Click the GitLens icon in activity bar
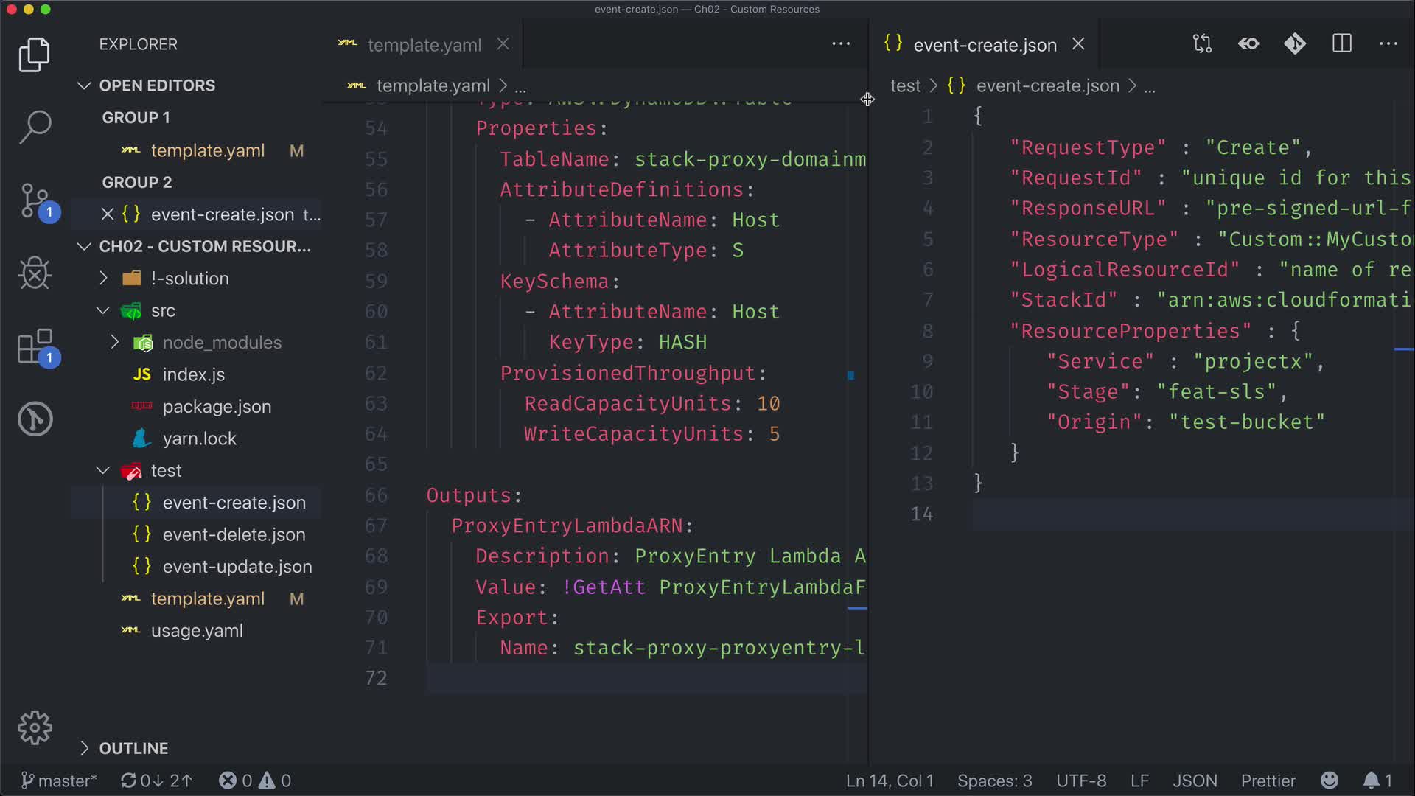 [x=35, y=419]
